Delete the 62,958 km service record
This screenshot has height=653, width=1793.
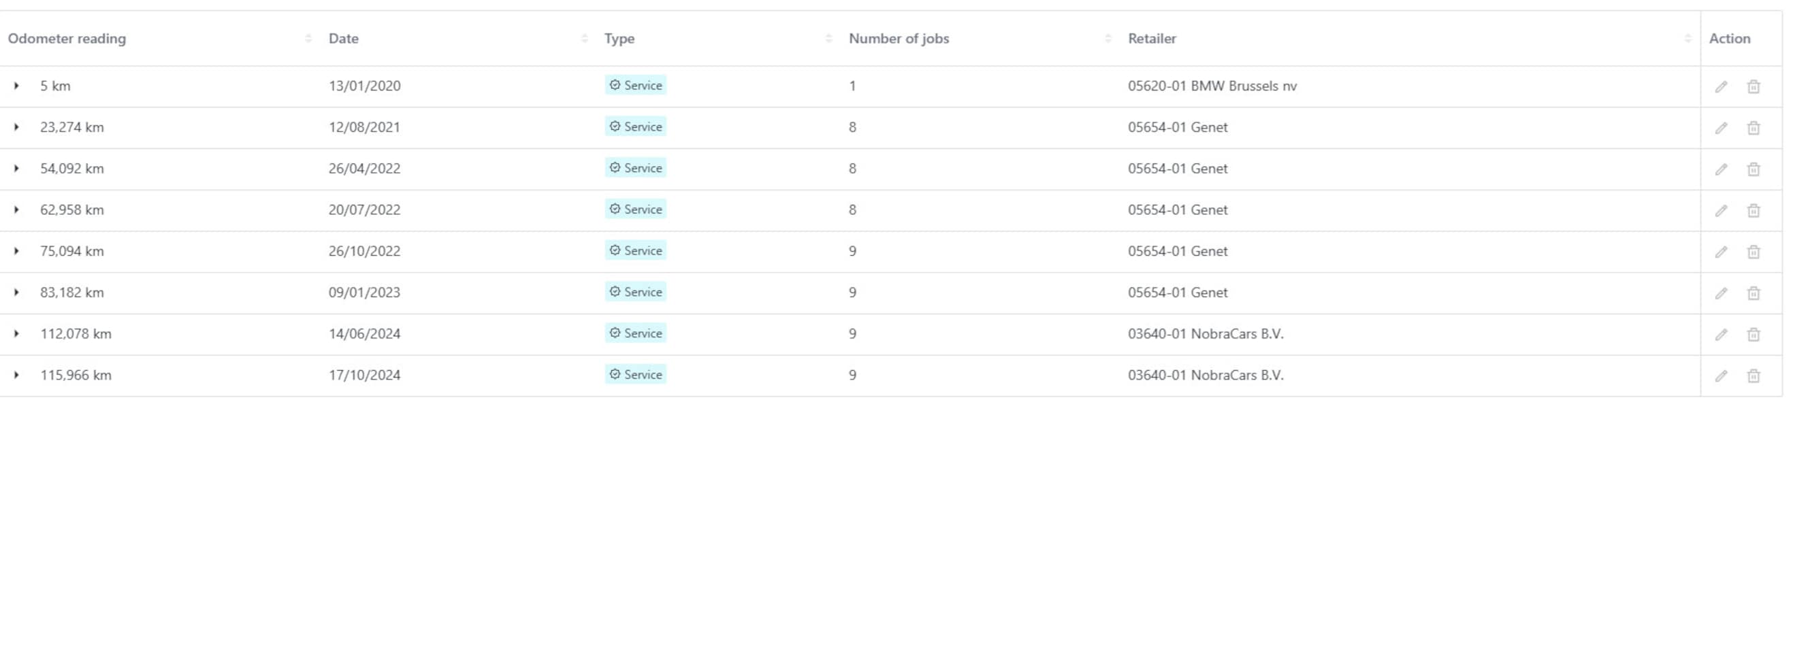point(1754,211)
